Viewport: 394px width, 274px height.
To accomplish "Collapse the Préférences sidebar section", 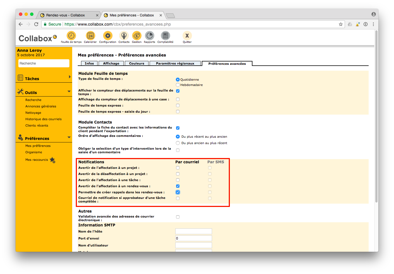I will [x=69, y=137].
